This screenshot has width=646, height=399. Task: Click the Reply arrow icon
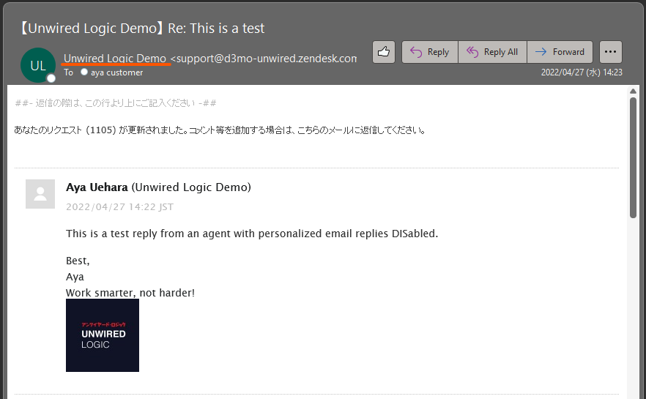[x=416, y=52]
